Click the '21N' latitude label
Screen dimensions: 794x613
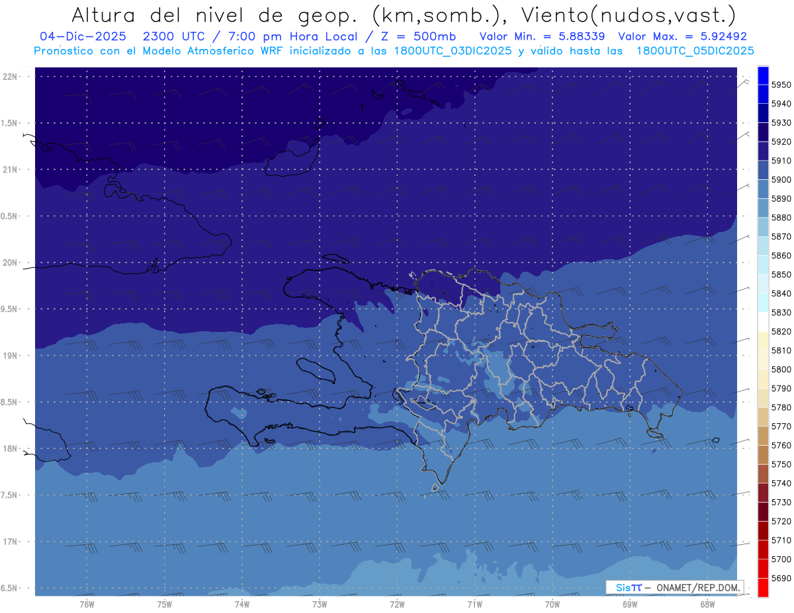tap(11, 169)
